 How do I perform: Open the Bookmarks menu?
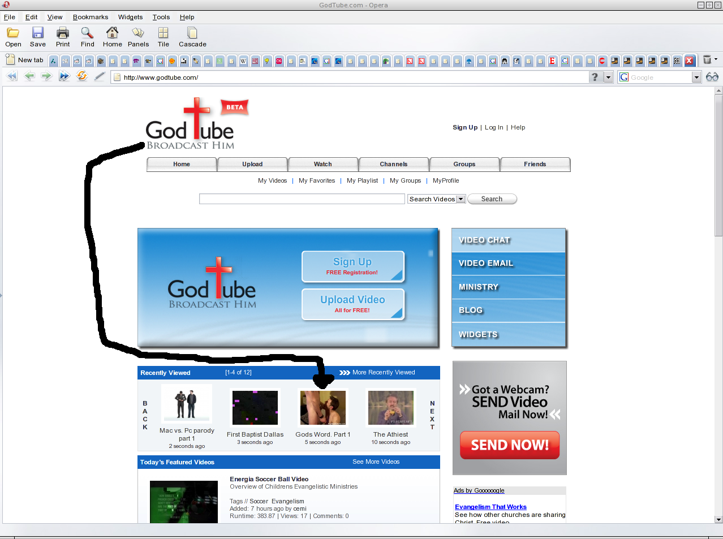pos(91,17)
